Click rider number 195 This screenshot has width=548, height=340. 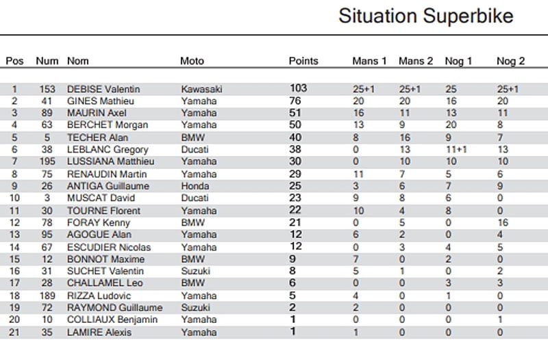click(45, 161)
